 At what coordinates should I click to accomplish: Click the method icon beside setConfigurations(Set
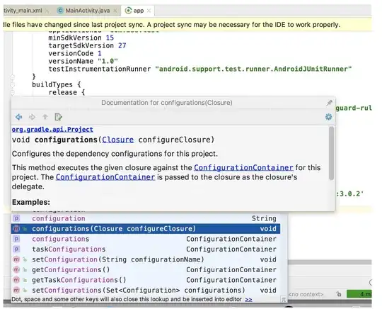[16, 290]
